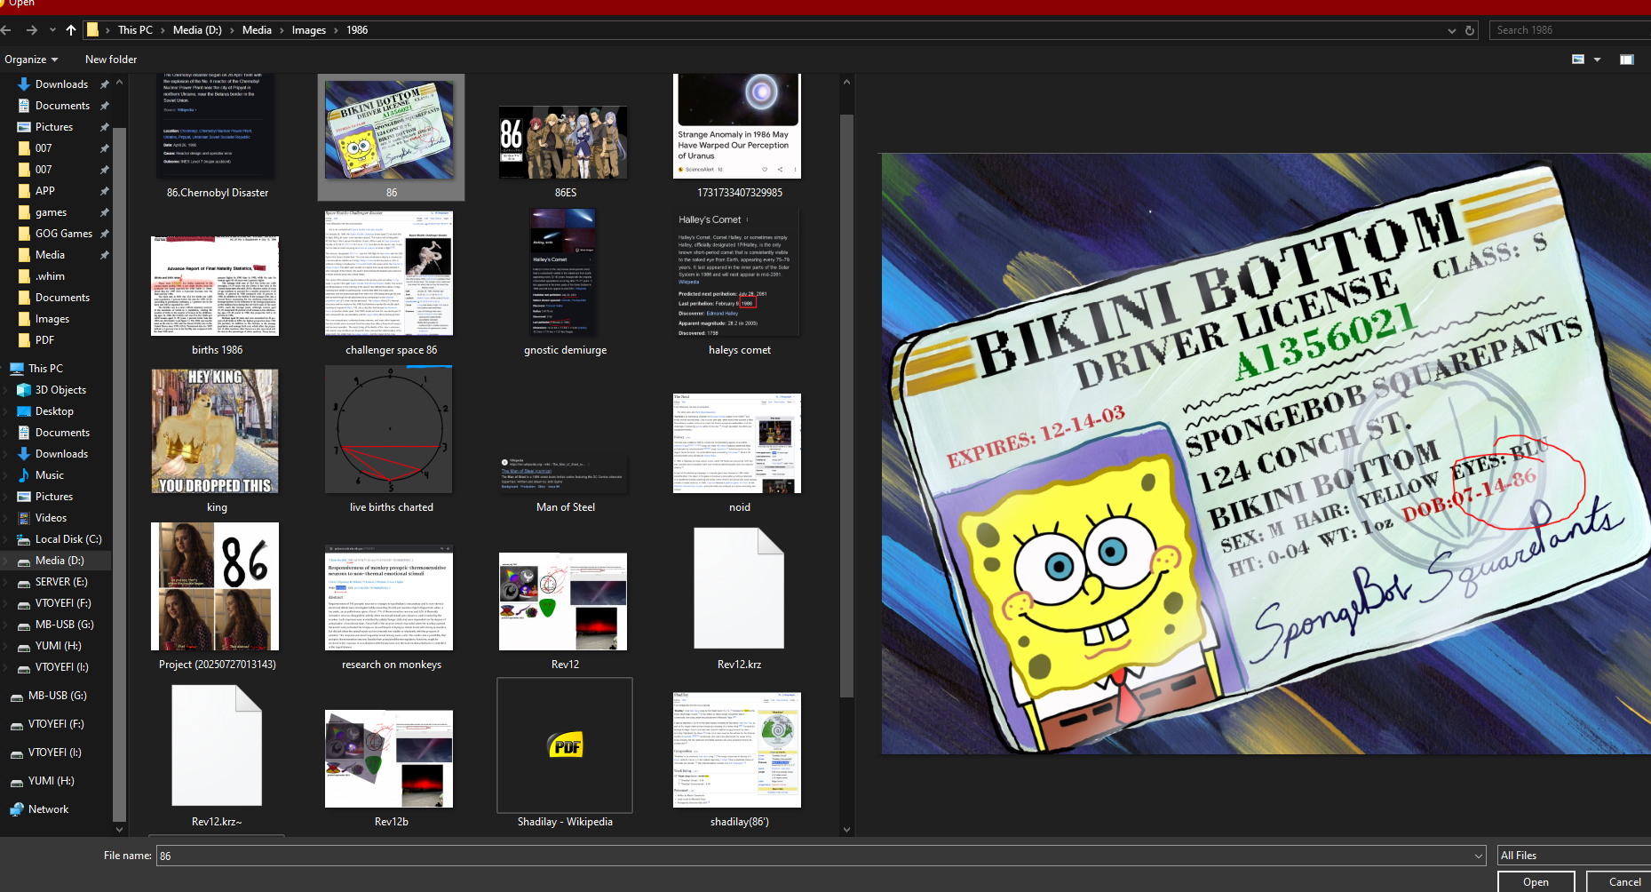Screen dimensions: 1651x892
Task: Select the 'births 1986' file
Action: (218, 295)
